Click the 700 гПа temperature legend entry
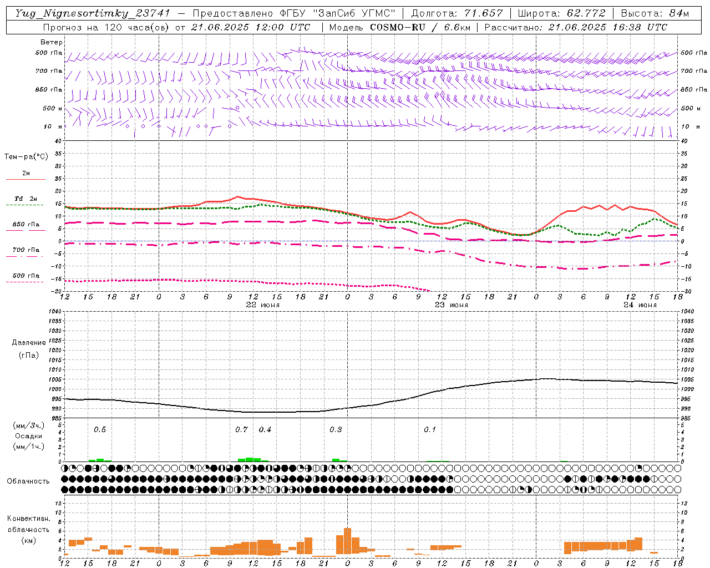Screen dimensions: 710x568 26,250
